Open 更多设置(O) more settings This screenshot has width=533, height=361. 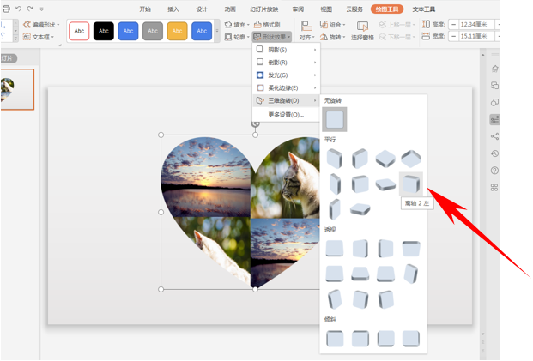tap(286, 114)
